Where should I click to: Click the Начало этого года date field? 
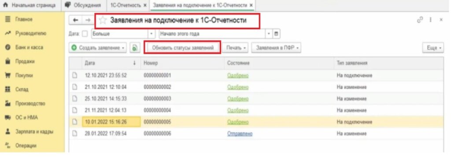tap(212, 34)
